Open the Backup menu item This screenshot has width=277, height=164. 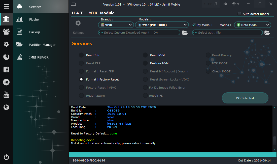(x=41, y=32)
